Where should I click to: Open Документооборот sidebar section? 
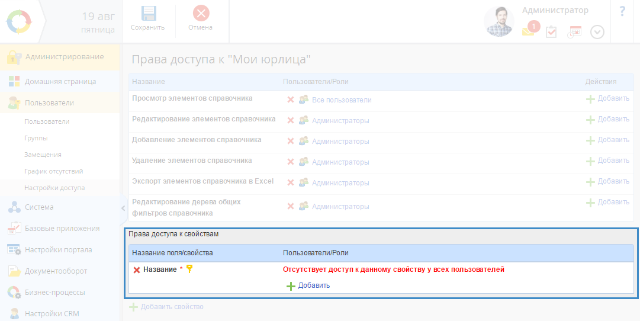[x=56, y=271]
